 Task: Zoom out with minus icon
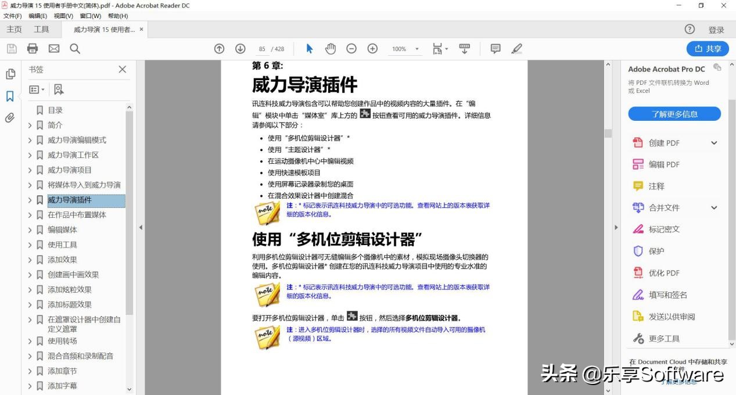tap(351, 49)
